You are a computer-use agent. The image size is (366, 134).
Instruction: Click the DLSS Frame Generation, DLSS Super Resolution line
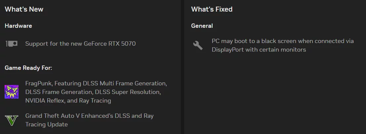point(93,92)
